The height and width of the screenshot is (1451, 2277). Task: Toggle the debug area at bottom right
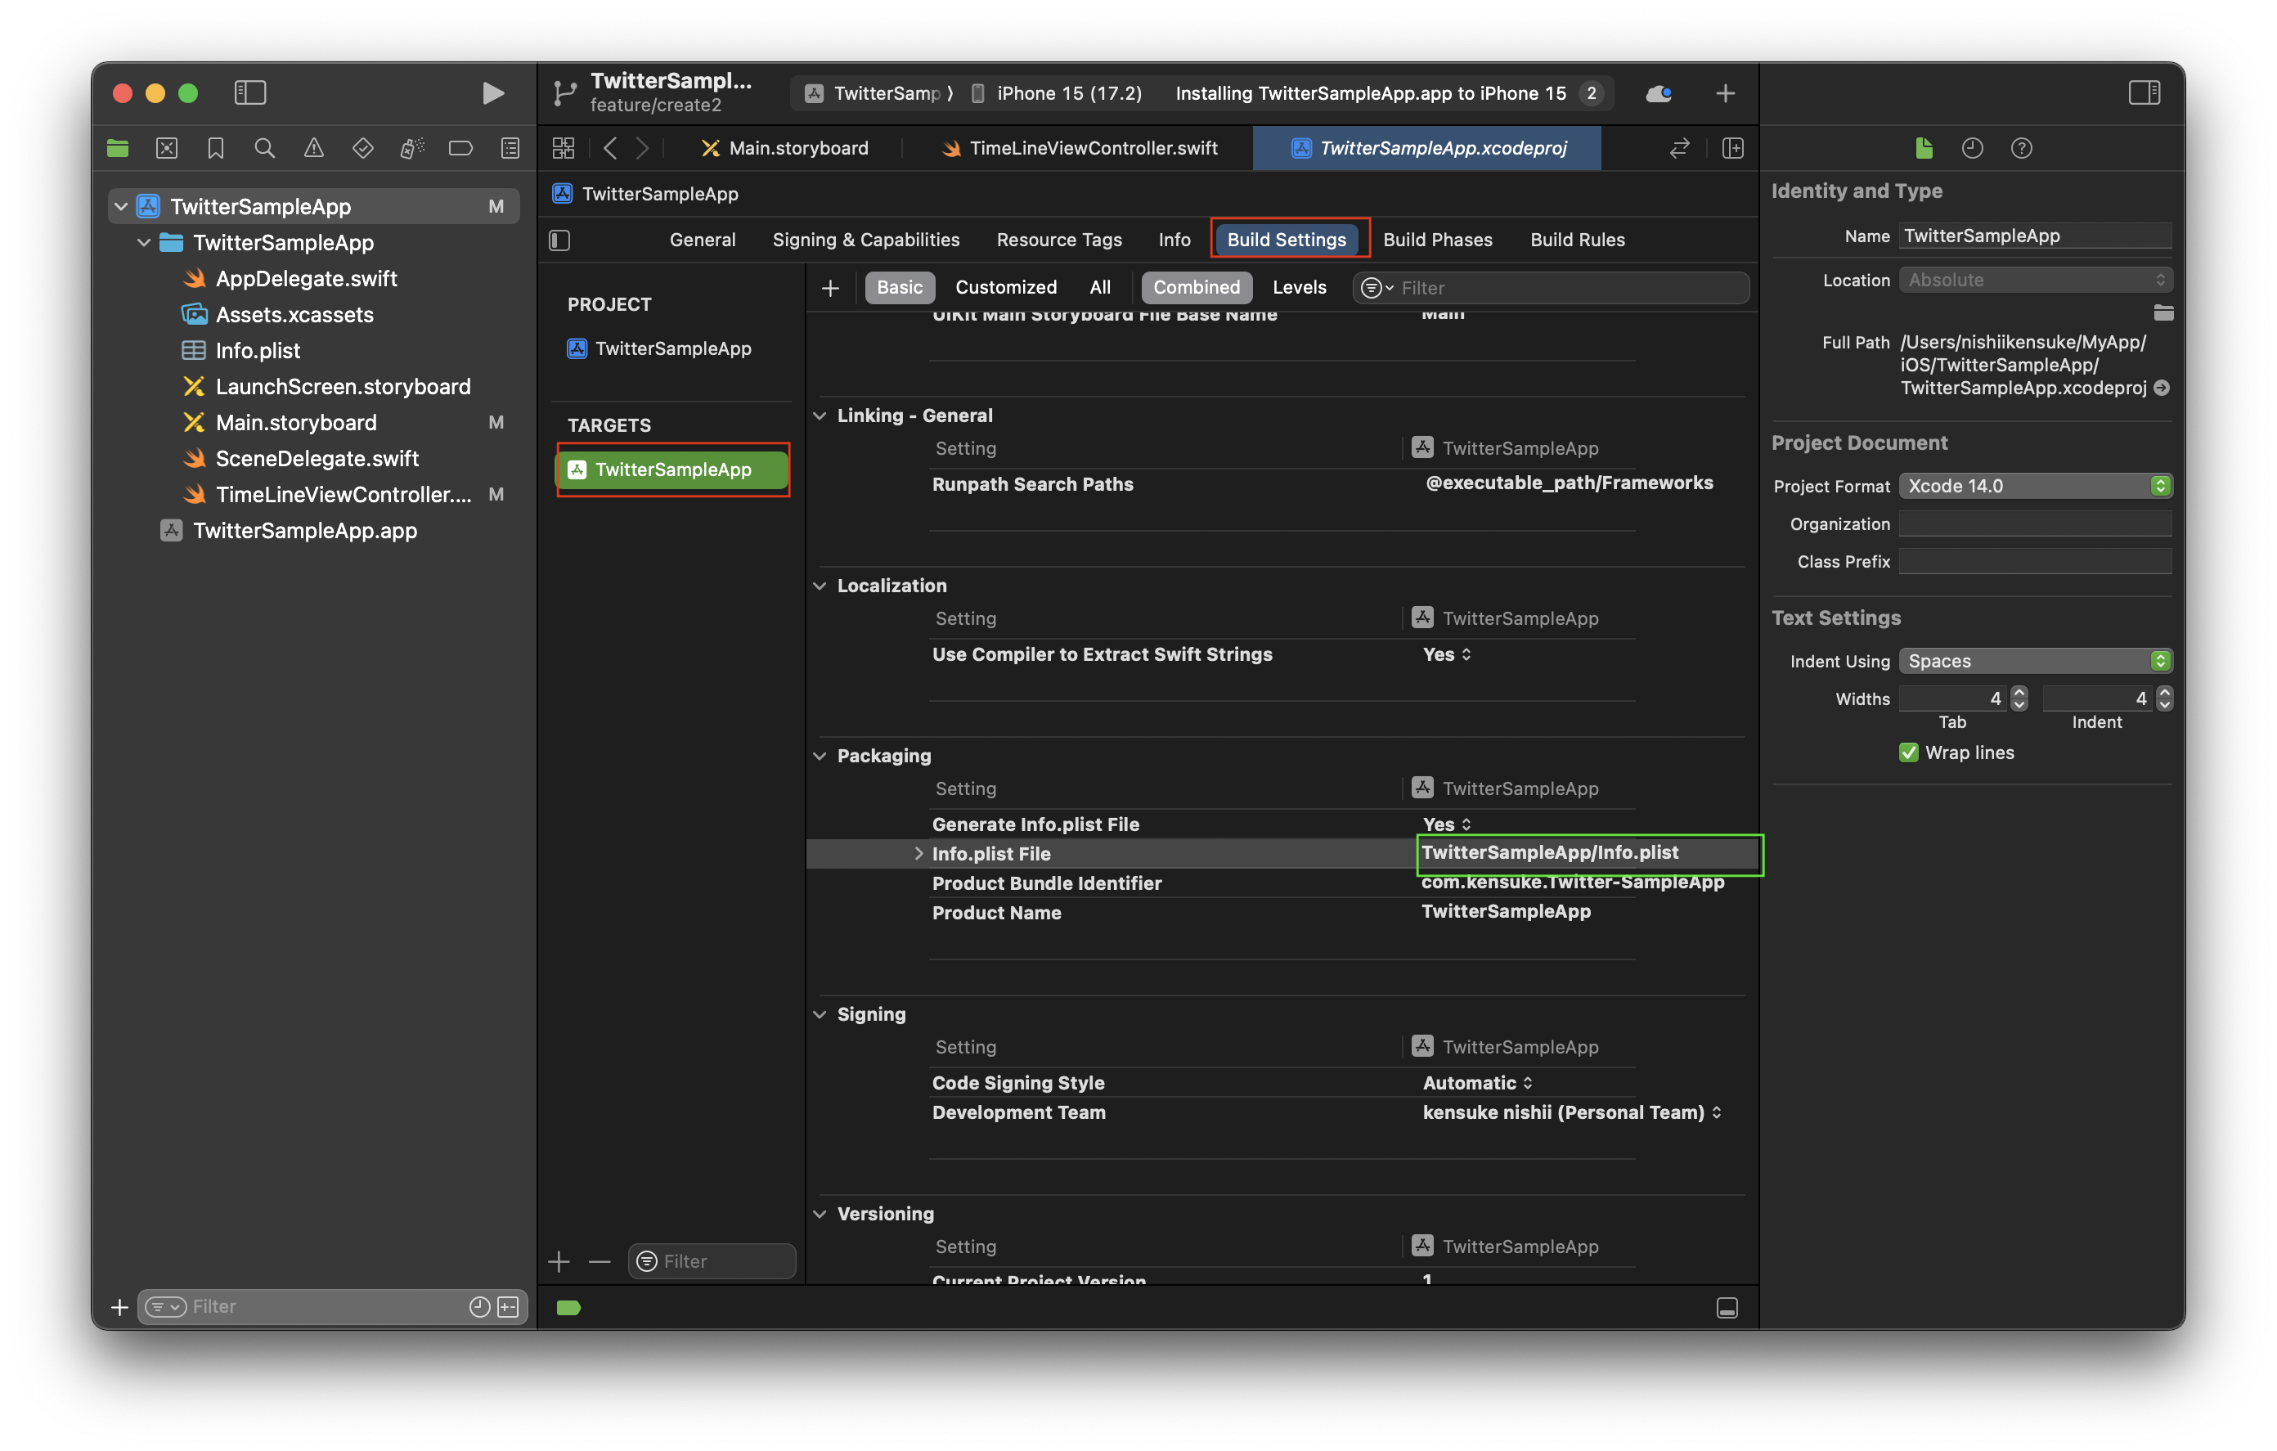[x=1727, y=1308]
